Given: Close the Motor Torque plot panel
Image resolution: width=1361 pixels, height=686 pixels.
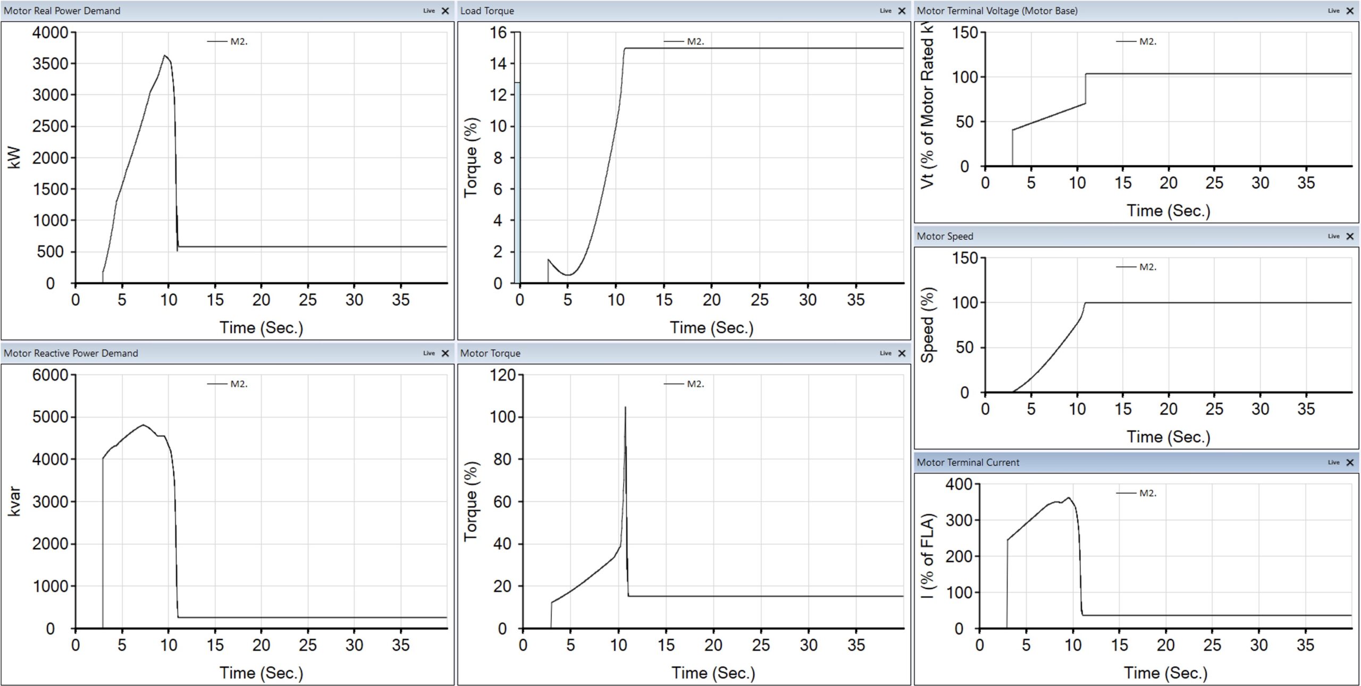Looking at the screenshot, I should (901, 353).
